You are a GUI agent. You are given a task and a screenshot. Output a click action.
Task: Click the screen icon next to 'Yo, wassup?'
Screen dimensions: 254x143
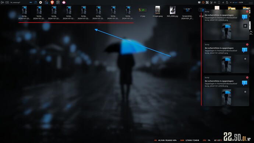pos(7,3)
